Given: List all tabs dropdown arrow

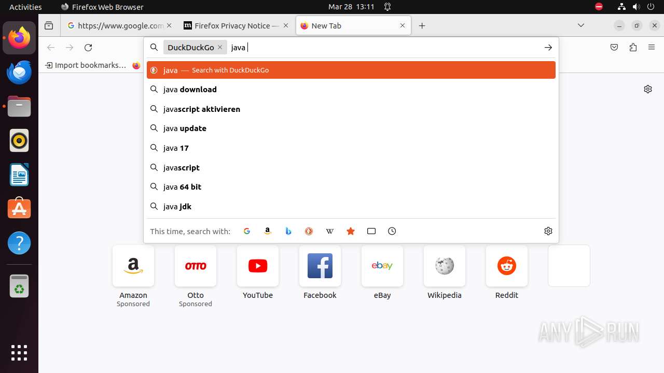Looking at the screenshot, I should pos(581,25).
